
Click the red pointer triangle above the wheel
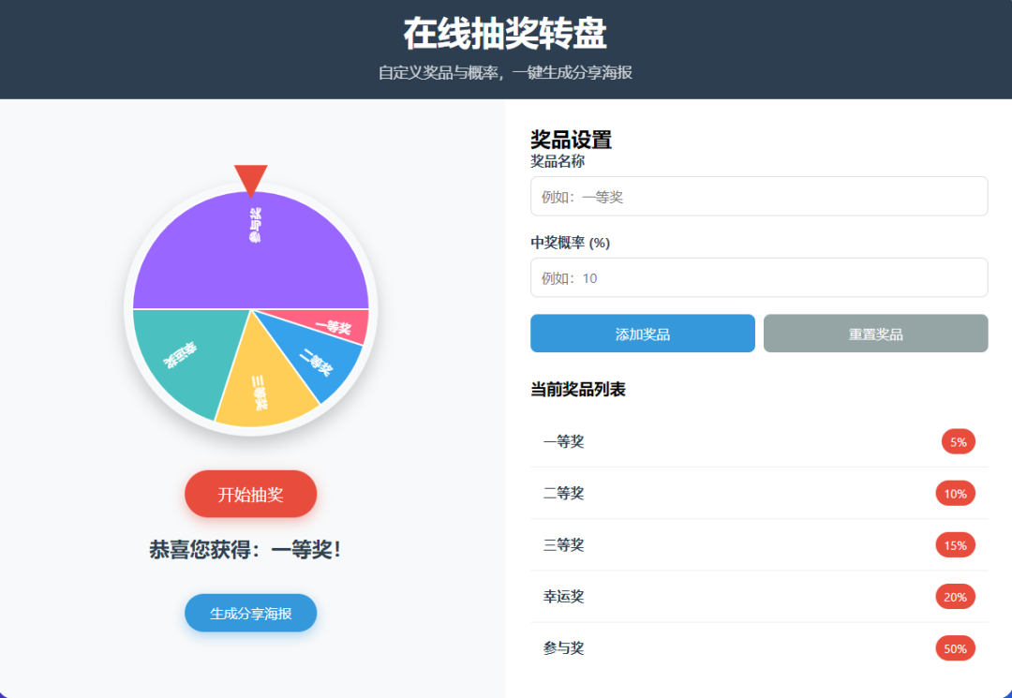[251, 178]
